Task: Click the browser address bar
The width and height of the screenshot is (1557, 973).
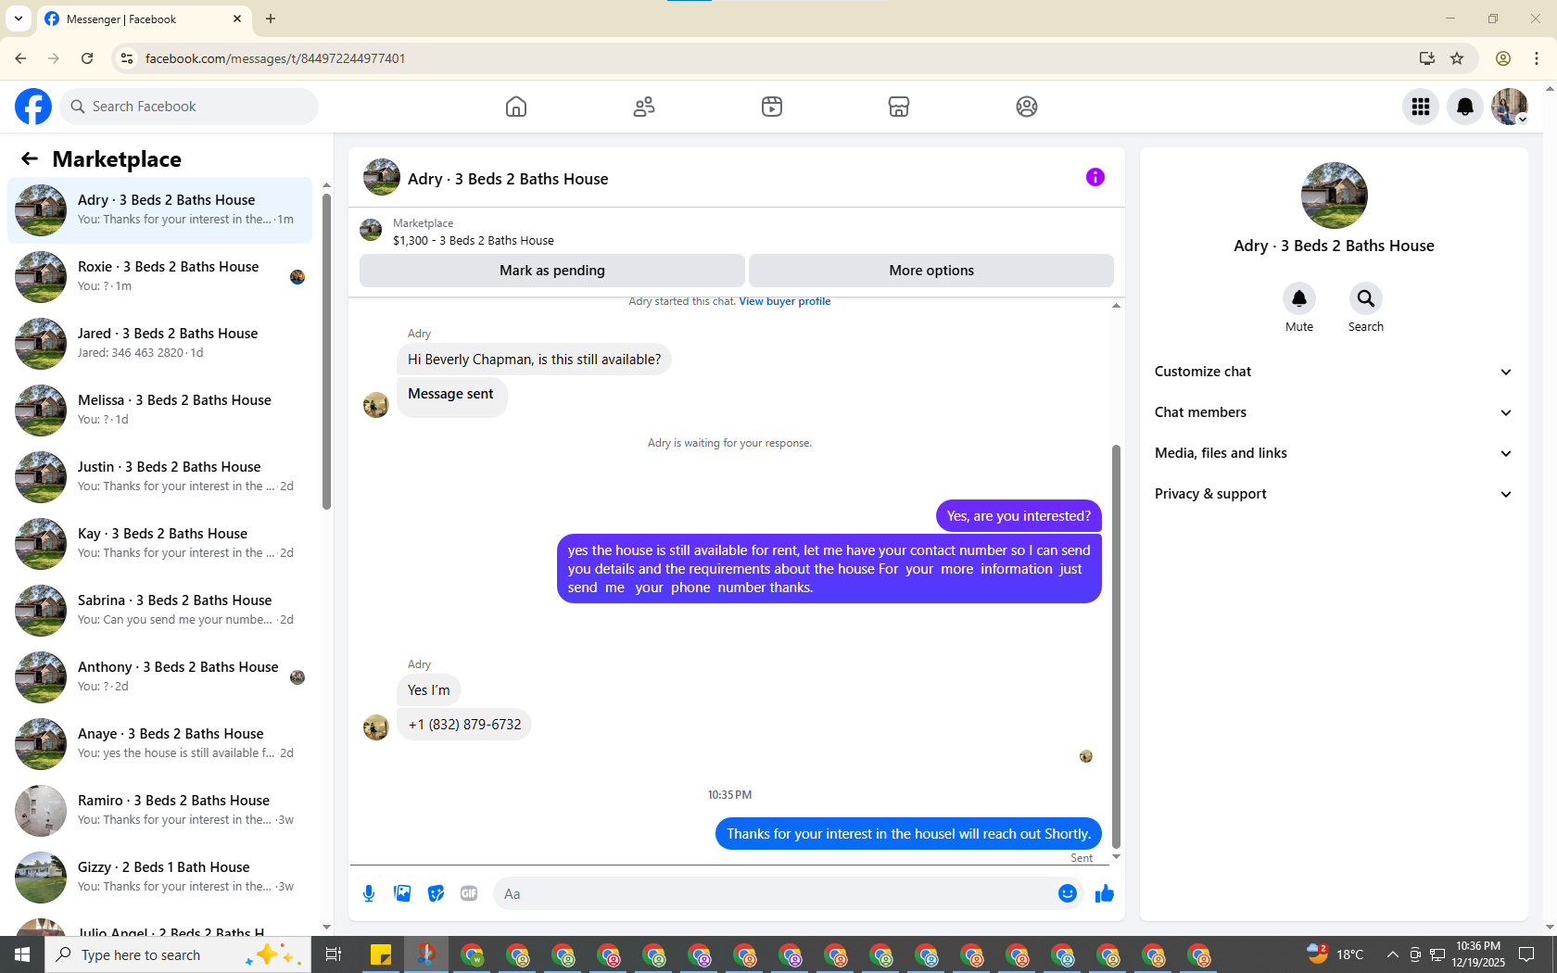Action: 774,58
